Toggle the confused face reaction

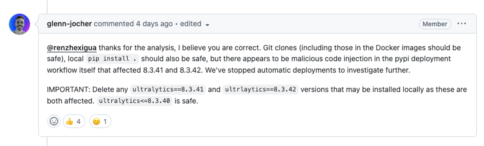pyautogui.click(x=100, y=121)
